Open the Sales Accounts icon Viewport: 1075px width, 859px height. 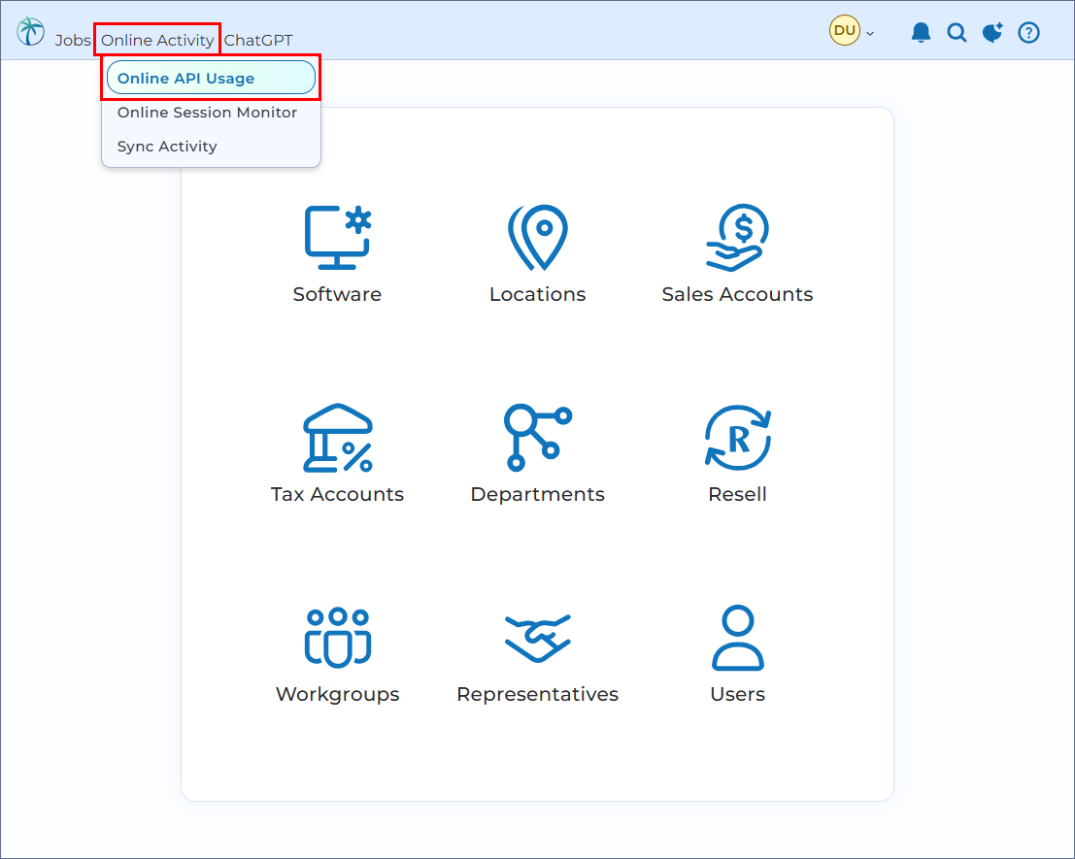[738, 238]
